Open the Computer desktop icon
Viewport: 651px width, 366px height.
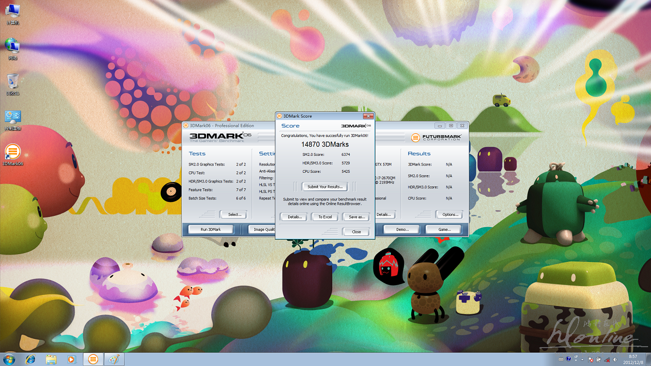coord(13,14)
